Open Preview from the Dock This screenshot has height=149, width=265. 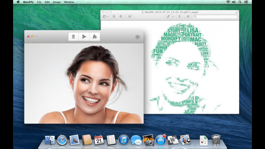coord(185,140)
